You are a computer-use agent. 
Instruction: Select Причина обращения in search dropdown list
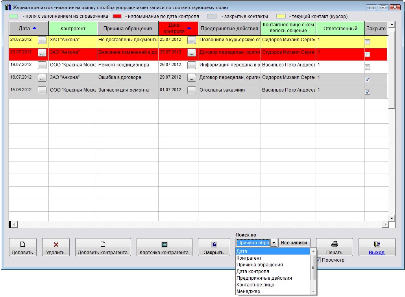(x=272, y=265)
